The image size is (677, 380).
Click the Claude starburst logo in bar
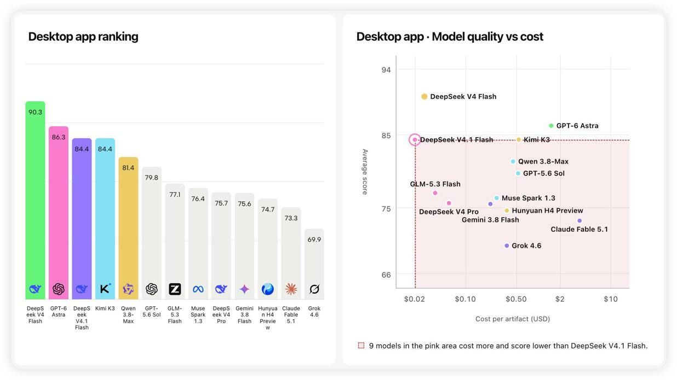pyautogui.click(x=291, y=289)
